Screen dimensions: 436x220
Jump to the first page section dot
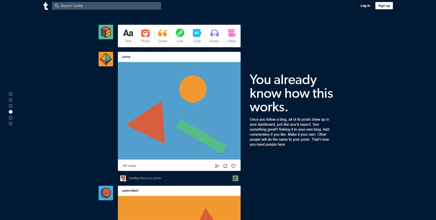pos(11,94)
